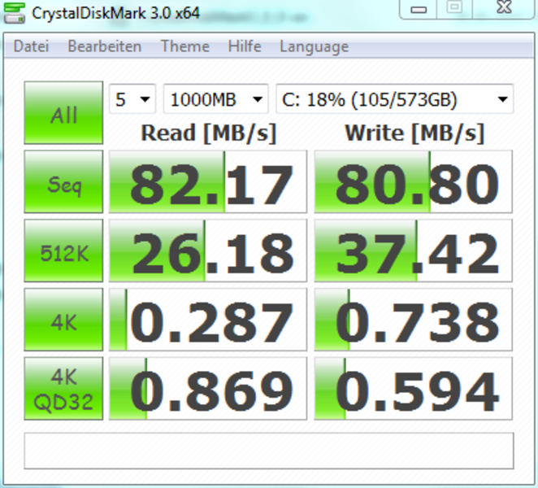Click the Read [MB/s] column header

click(x=209, y=133)
